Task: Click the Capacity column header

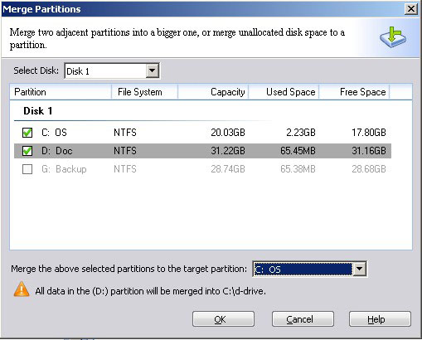Action: point(213,92)
